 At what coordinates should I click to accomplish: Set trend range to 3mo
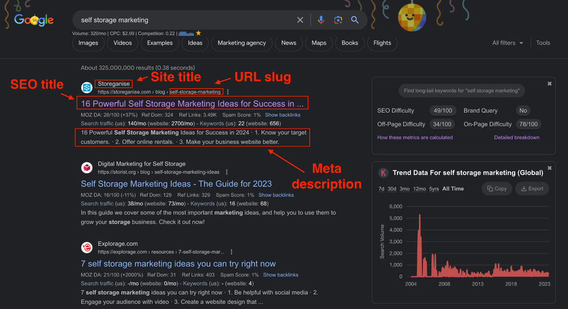click(x=404, y=189)
